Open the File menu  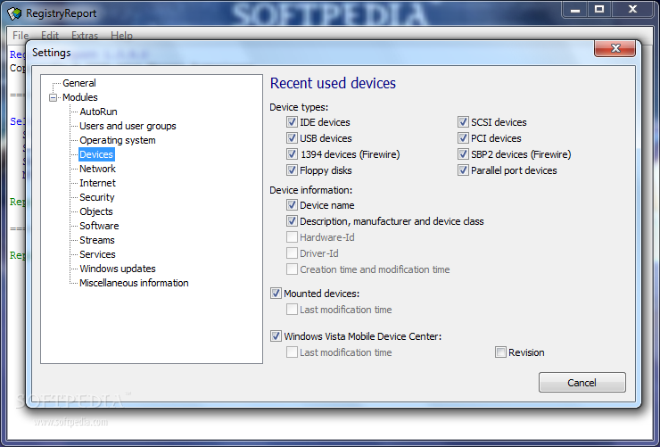click(x=21, y=36)
